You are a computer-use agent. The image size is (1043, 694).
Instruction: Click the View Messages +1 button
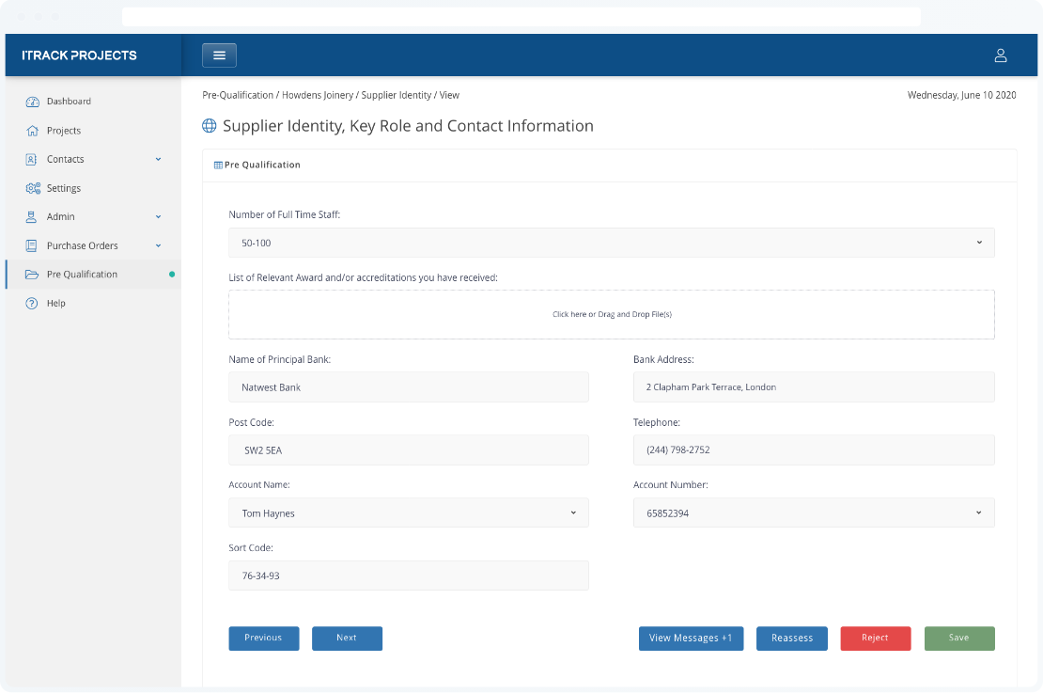point(691,639)
